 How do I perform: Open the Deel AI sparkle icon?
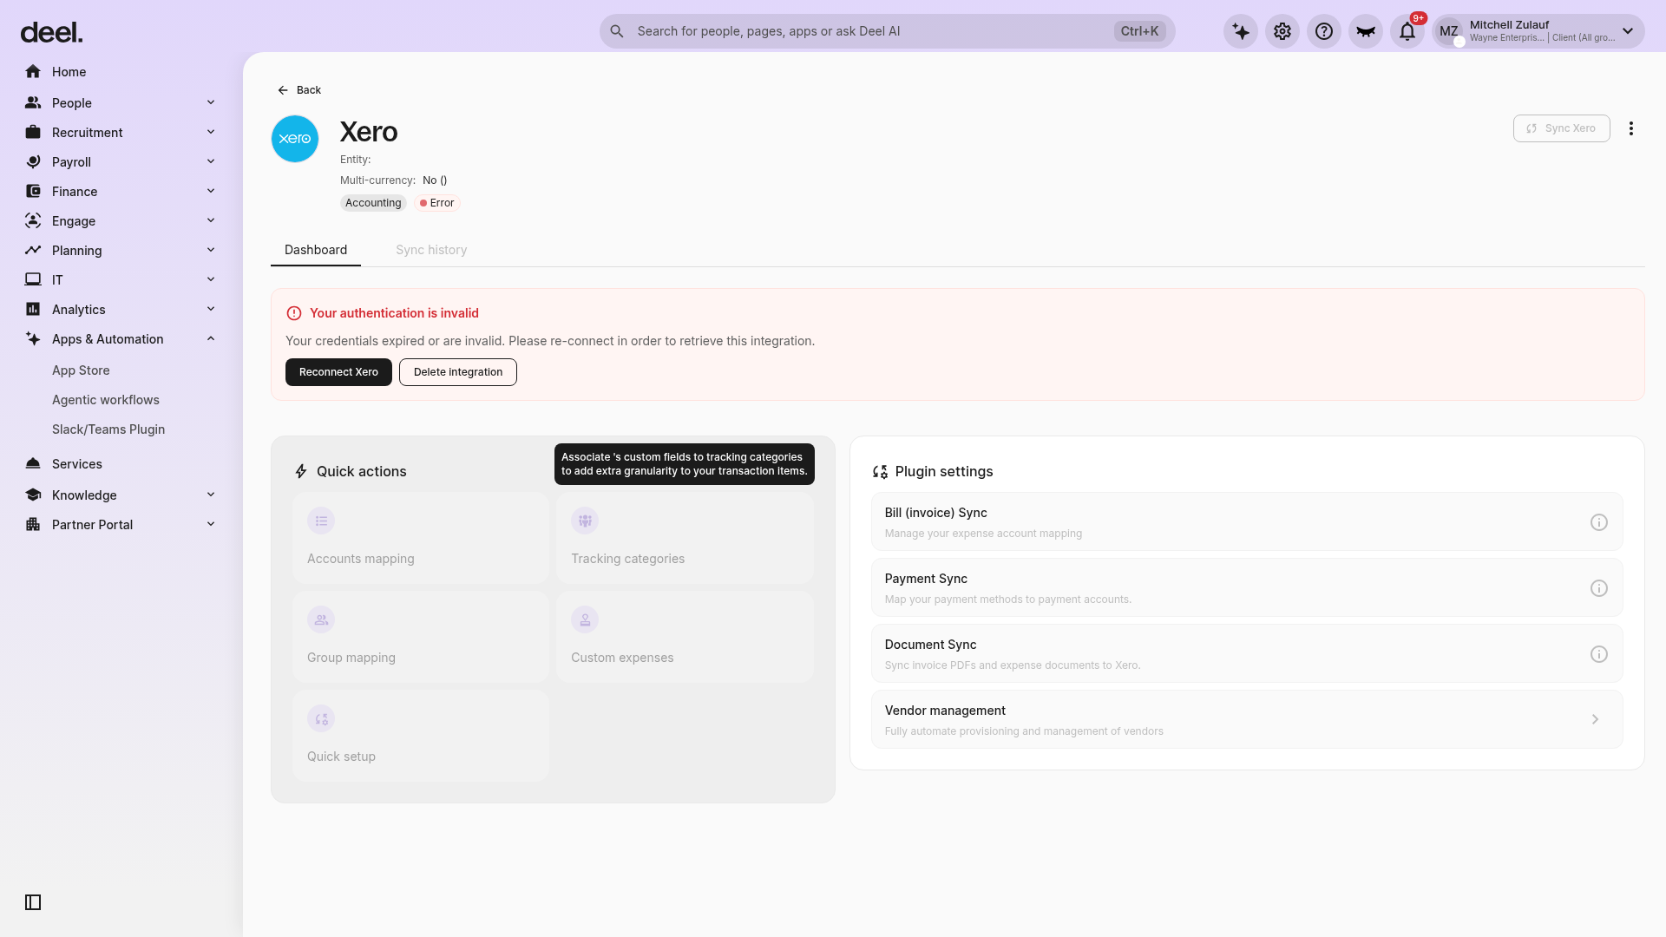pyautogui.click(x=1241, y=31)
